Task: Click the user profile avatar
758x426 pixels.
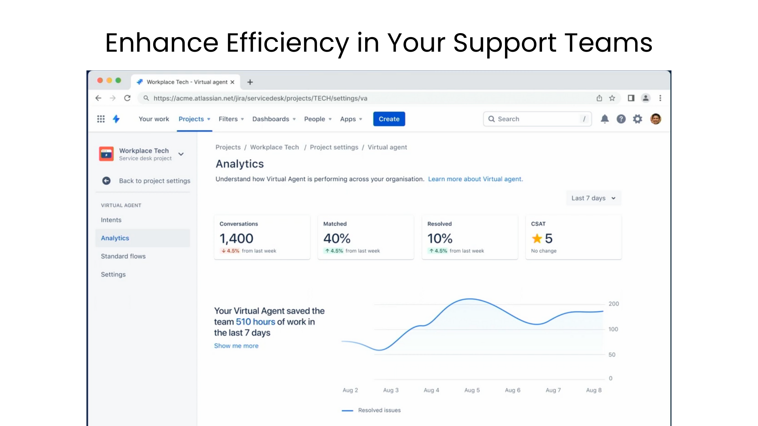Action: pos(655,119)
